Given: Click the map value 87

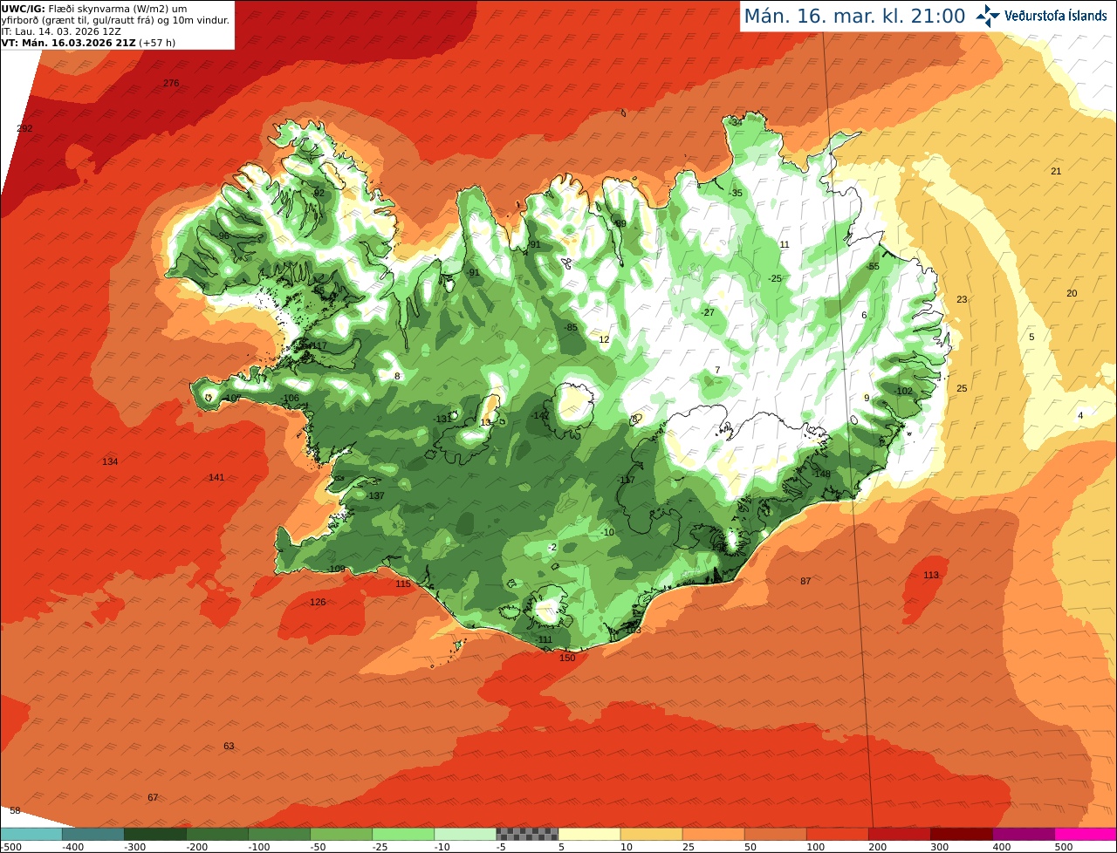Looking at the screenshot, I should 805,581.
